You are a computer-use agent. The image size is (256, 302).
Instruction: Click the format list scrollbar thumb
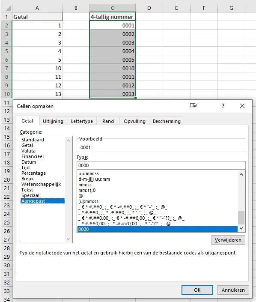point(241,218)
